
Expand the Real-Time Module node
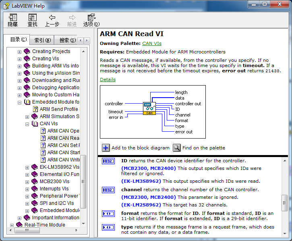point(12,225)
